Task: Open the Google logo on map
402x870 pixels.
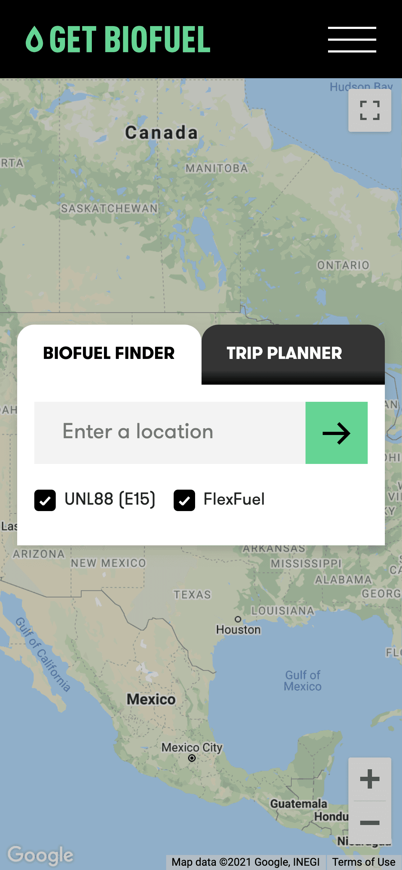Action: pos(40,855)
